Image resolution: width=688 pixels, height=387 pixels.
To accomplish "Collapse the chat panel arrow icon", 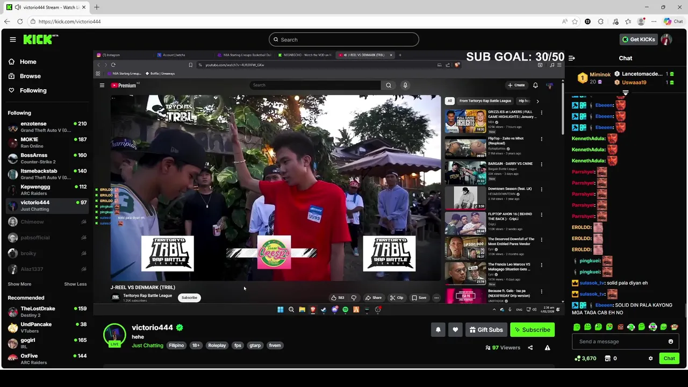I will [572, 58].
